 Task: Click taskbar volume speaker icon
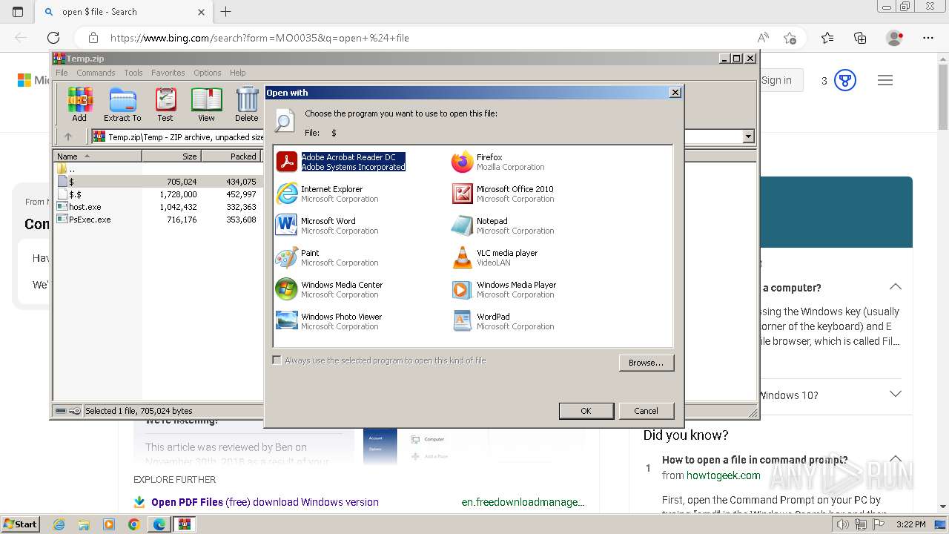pyautogui.click(x=842, y=524)
